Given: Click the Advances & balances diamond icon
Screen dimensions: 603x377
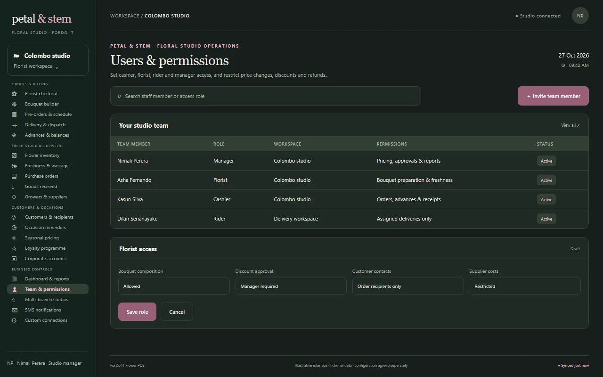Looking at the screenshot, I should [x=14, y=135].
